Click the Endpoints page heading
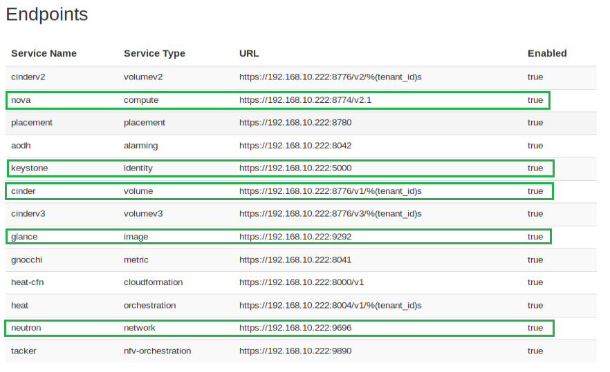Screen dimensions: 610x372 [x=47, y=14]
